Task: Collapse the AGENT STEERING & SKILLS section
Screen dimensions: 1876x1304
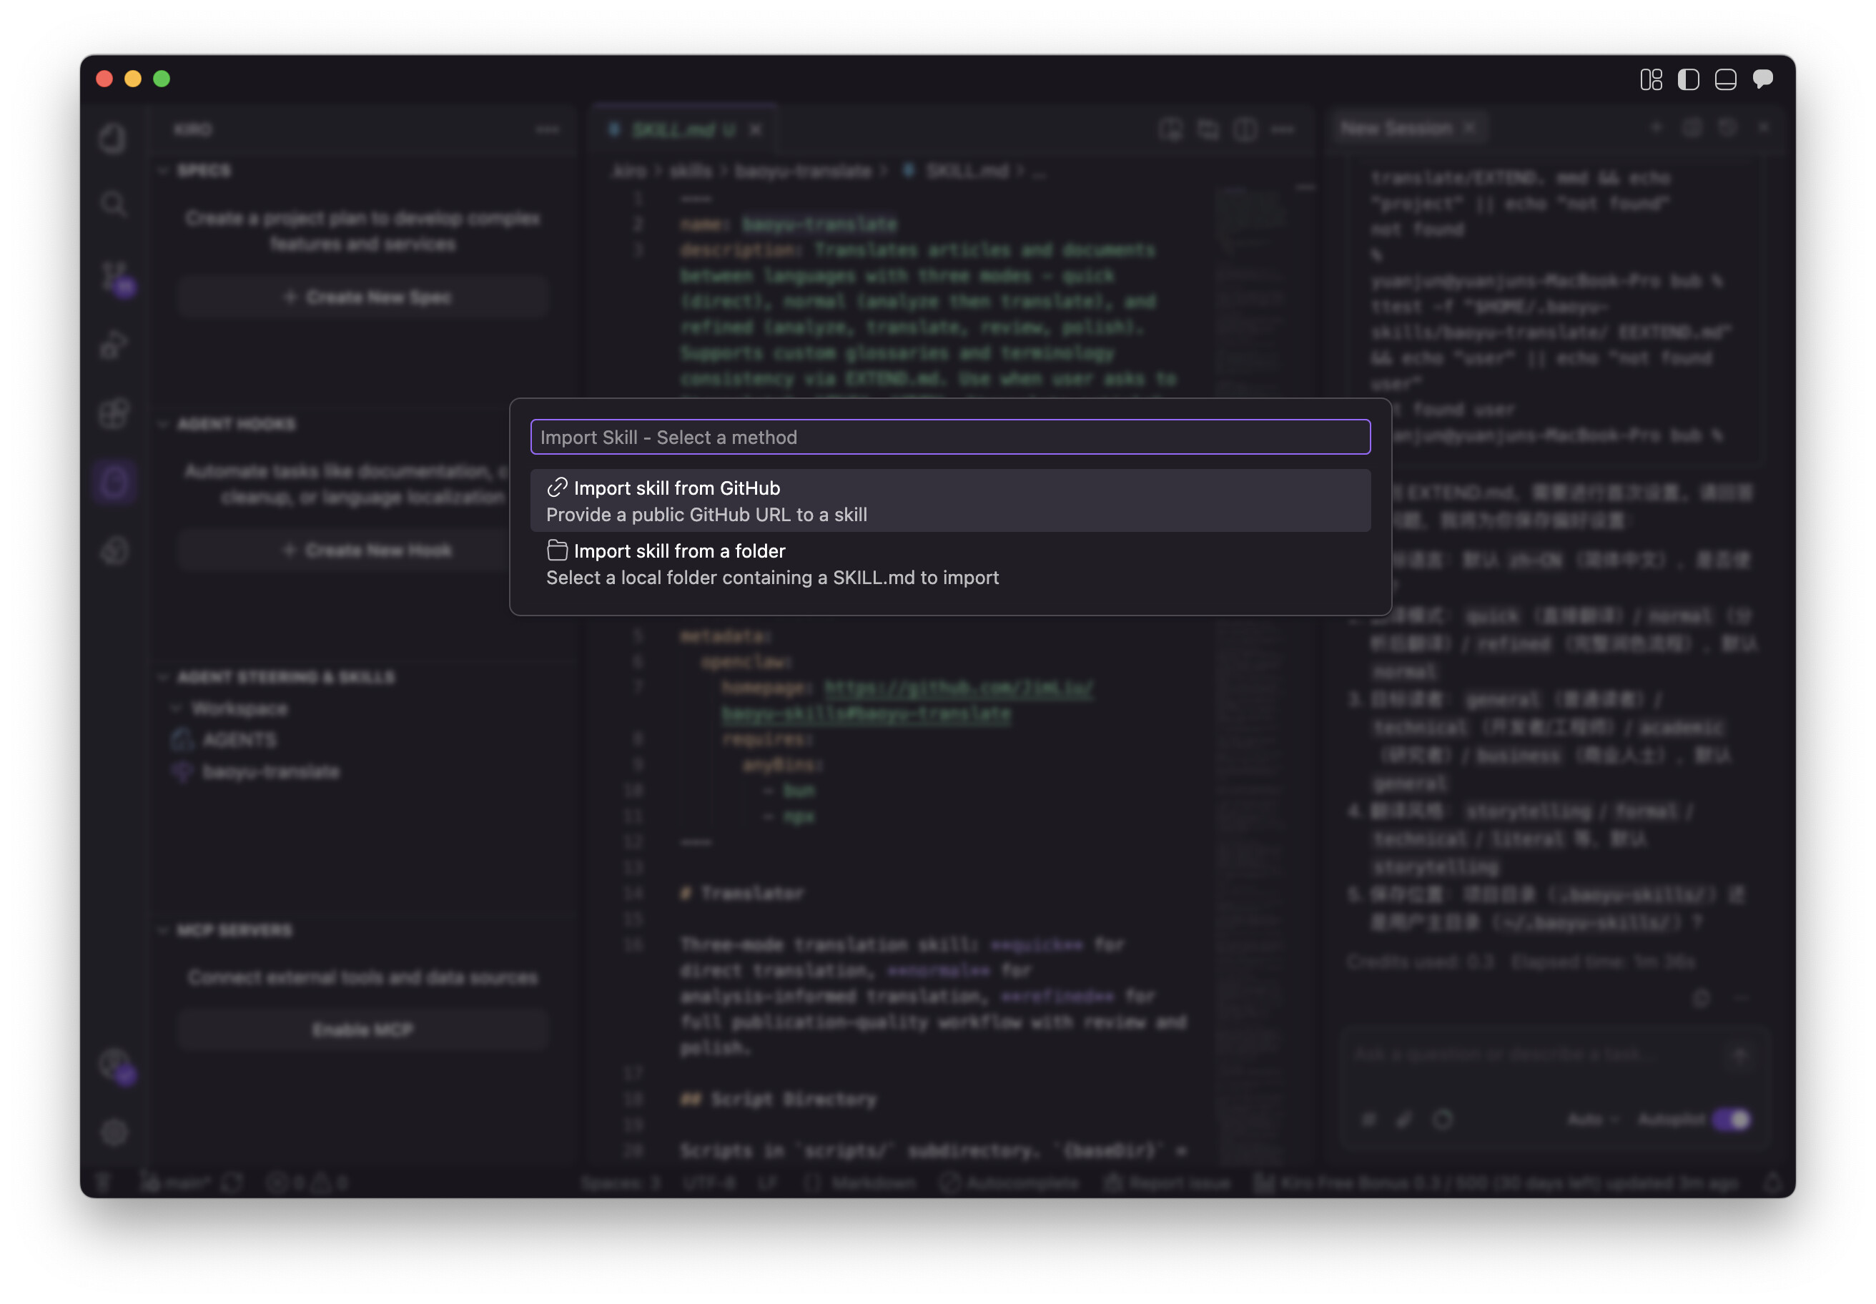Action: (162, 677)
